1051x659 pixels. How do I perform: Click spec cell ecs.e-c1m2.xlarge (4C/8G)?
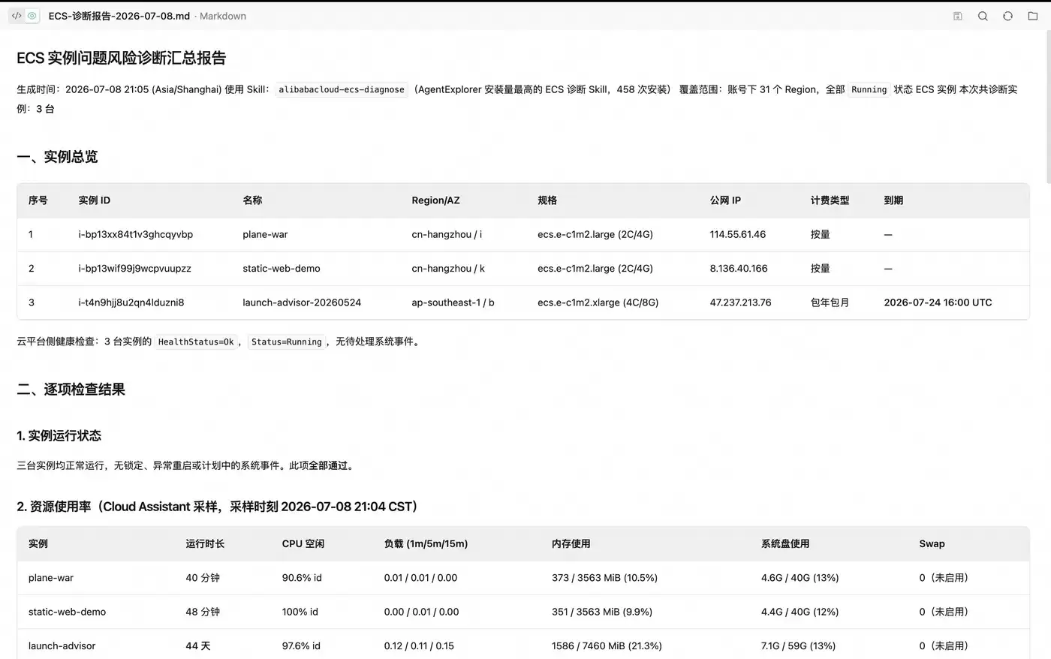coord(598,302)
